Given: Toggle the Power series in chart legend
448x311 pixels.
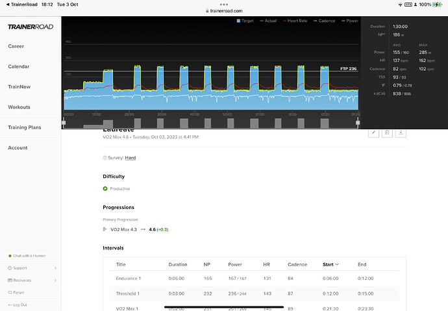Looking at the screenshot, I should [x=350, y=21].
